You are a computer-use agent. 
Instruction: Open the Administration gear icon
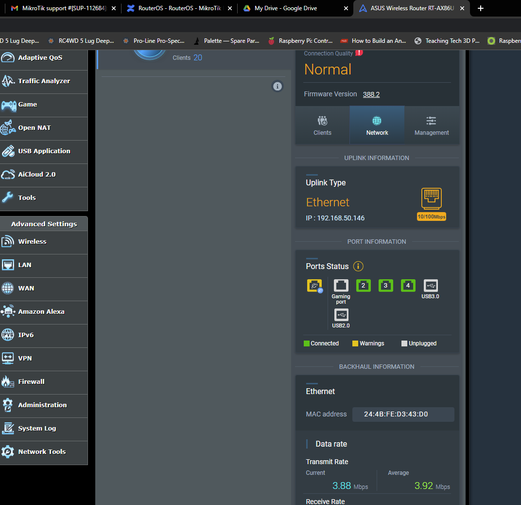click(8, 405)
